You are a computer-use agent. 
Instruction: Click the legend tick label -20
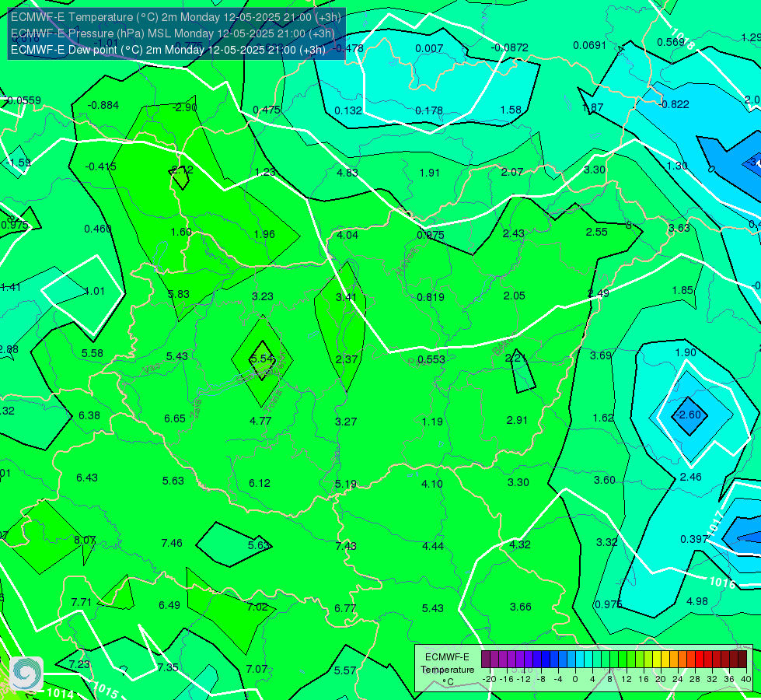489,679
